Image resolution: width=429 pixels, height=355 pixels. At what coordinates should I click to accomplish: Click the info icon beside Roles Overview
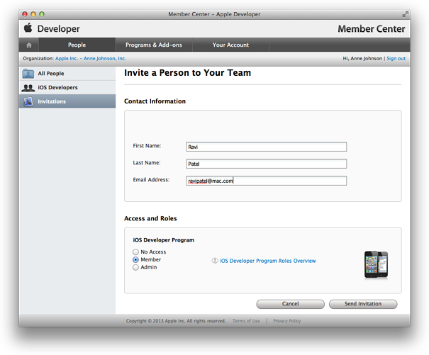point(214,261)
